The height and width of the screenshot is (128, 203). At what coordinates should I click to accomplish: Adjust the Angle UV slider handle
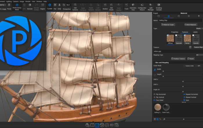tap(183, 92)
